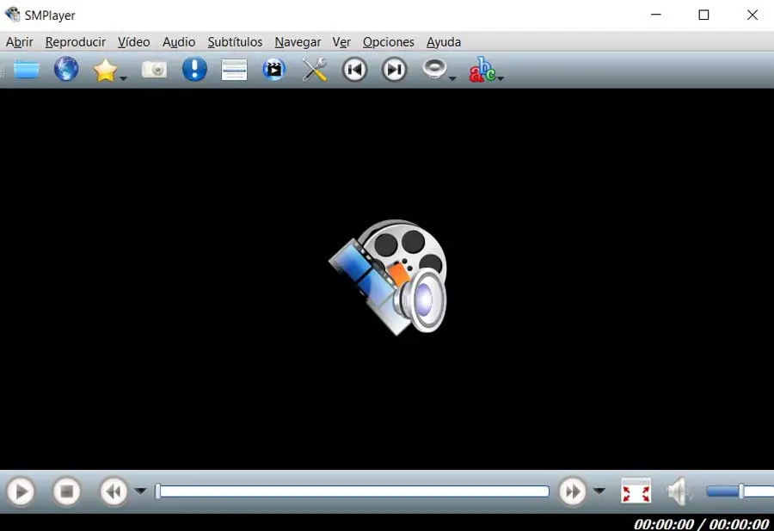
Task: Expand the rewind options arrow
Action: click(141, 491)
